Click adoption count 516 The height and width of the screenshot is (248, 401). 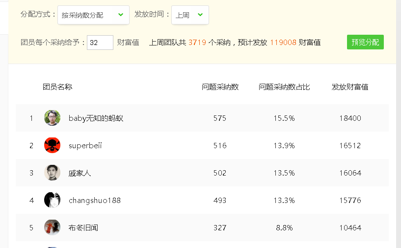pos(220,146)
